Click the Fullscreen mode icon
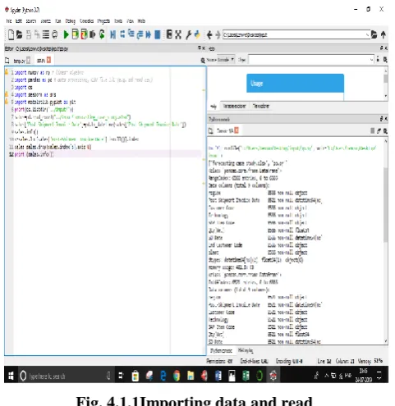 pyautogui.click(x=178, y=34)
